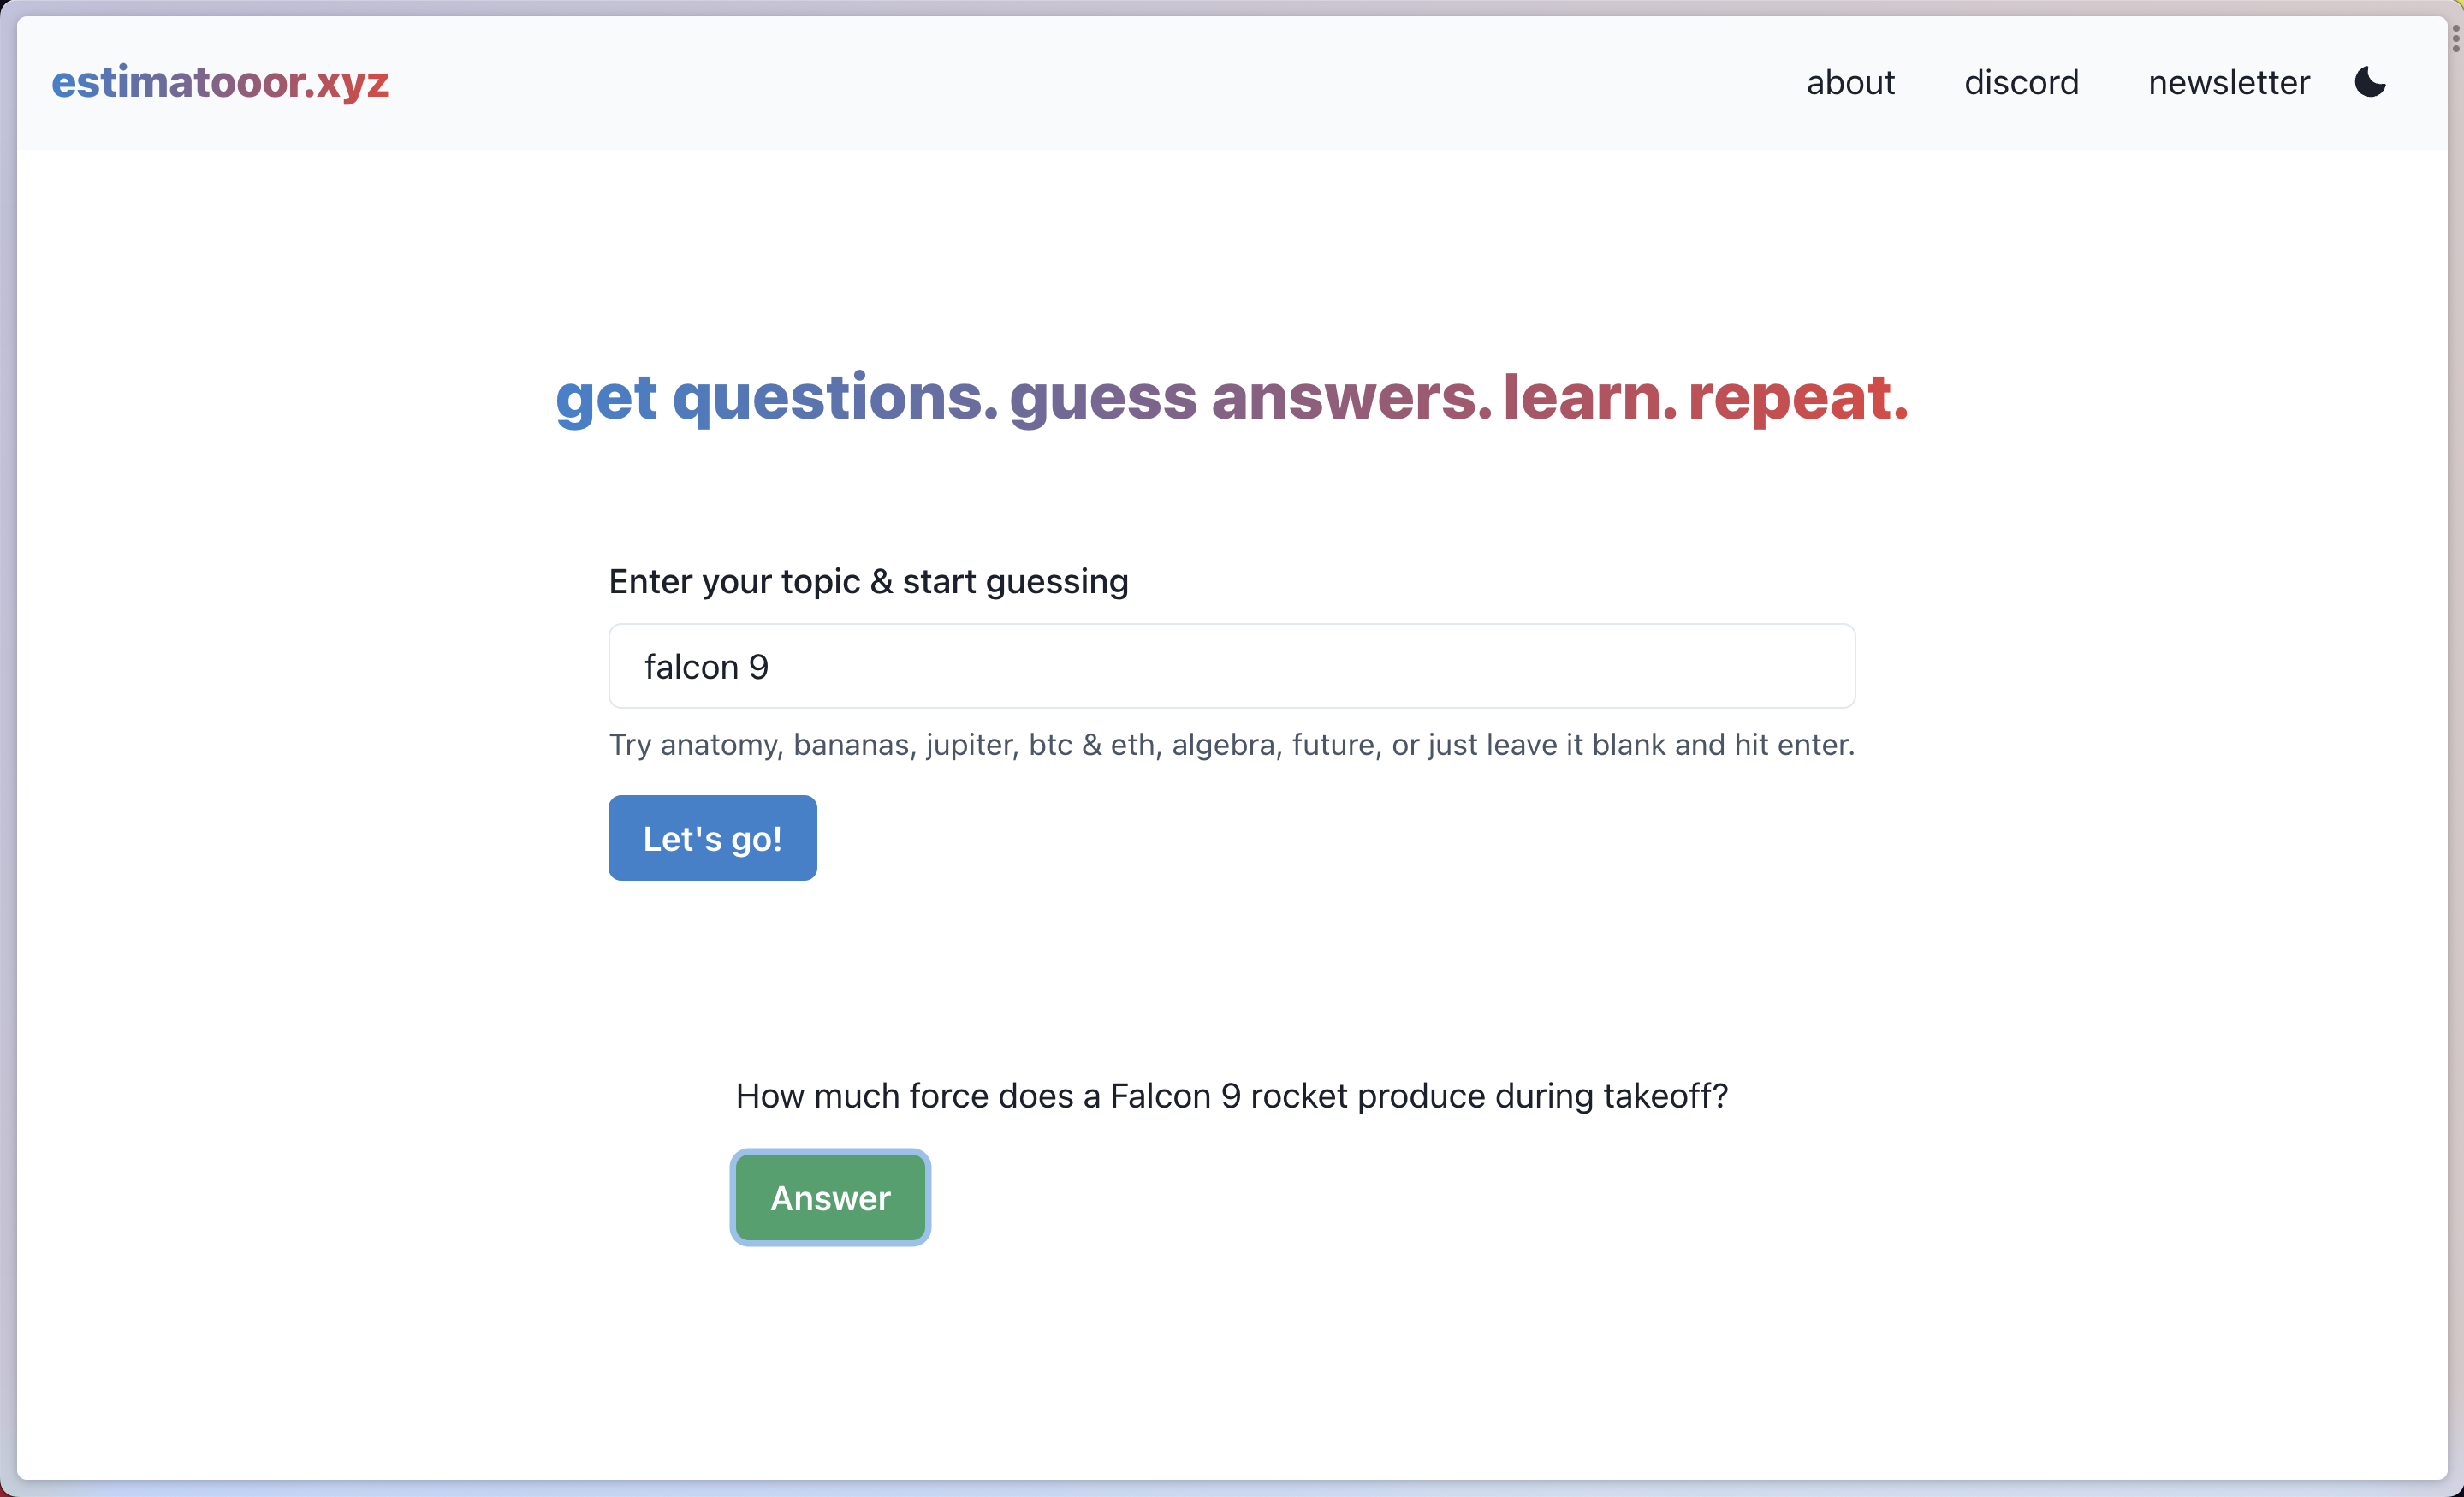This screenshot has height=1497, width=2464.
Task: Reveal the answer with the green Answer button
Action: [830, 1197]
